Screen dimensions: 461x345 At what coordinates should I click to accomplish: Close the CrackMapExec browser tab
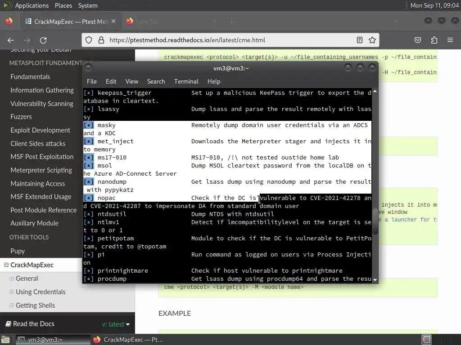click(x=113, y=22)
